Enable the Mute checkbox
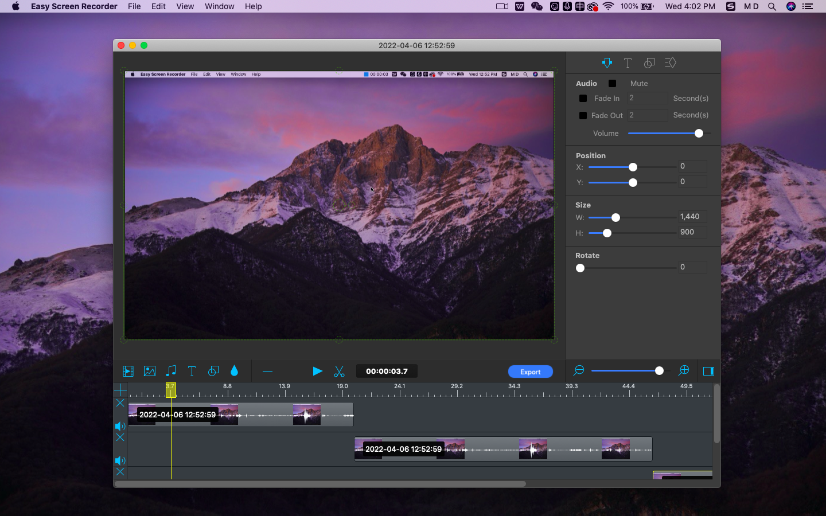 click(613, 84)
